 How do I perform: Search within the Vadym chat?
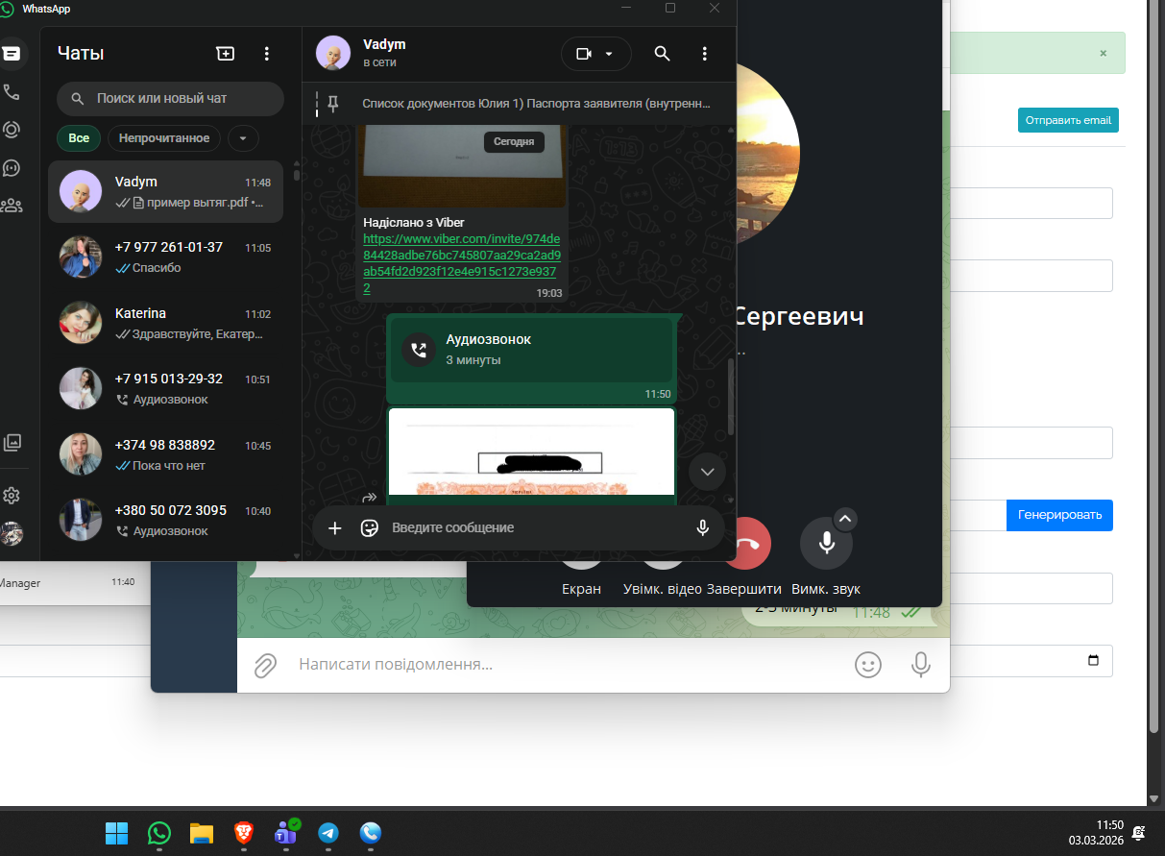pos(662,54)
